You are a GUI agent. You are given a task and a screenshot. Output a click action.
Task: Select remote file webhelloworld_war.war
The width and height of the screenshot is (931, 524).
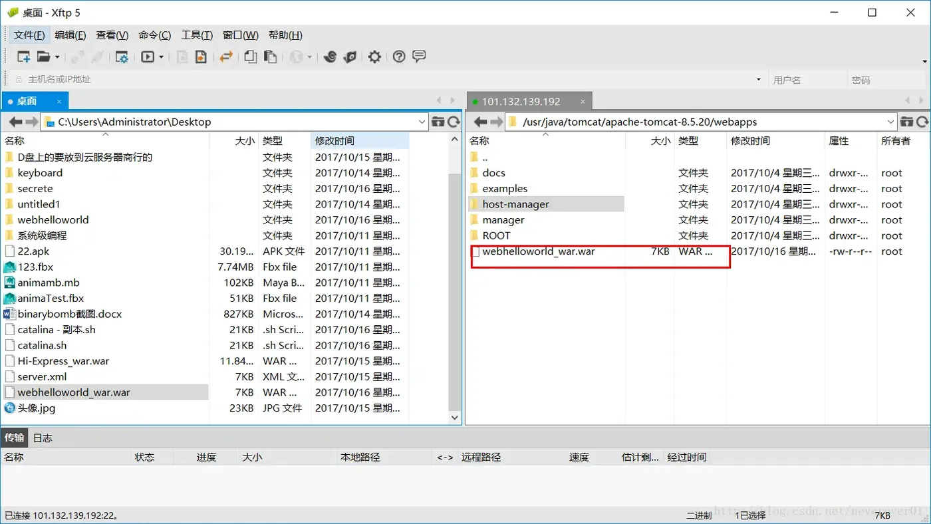click(x=539, y=251)
